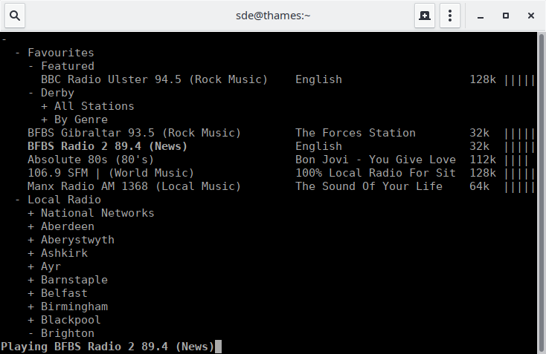
Task: Collapse the Favourites tree node
Action: tap(17, 53)
